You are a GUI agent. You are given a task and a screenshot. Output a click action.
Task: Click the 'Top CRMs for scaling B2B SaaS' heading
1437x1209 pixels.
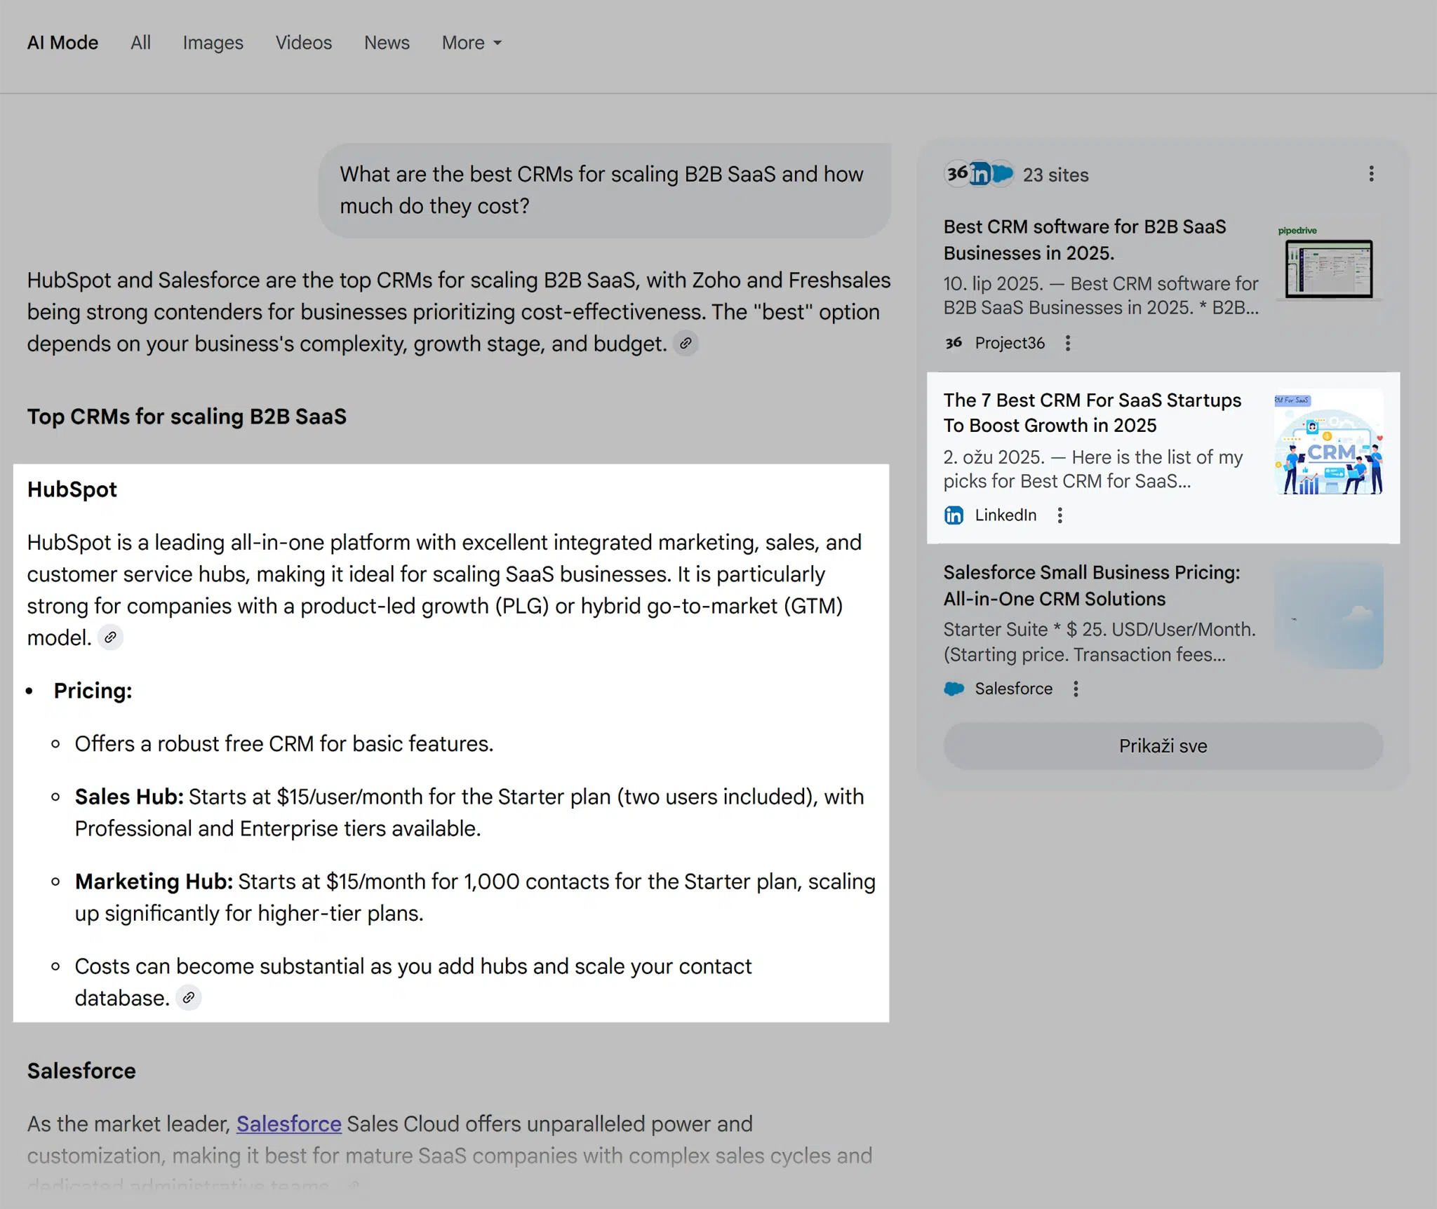pyautogui.click(x=187, y=417)
